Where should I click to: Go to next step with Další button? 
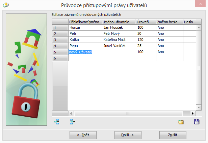(128, 135)
